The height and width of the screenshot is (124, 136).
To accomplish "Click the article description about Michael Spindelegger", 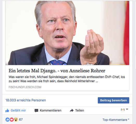I will click(67, 79).
